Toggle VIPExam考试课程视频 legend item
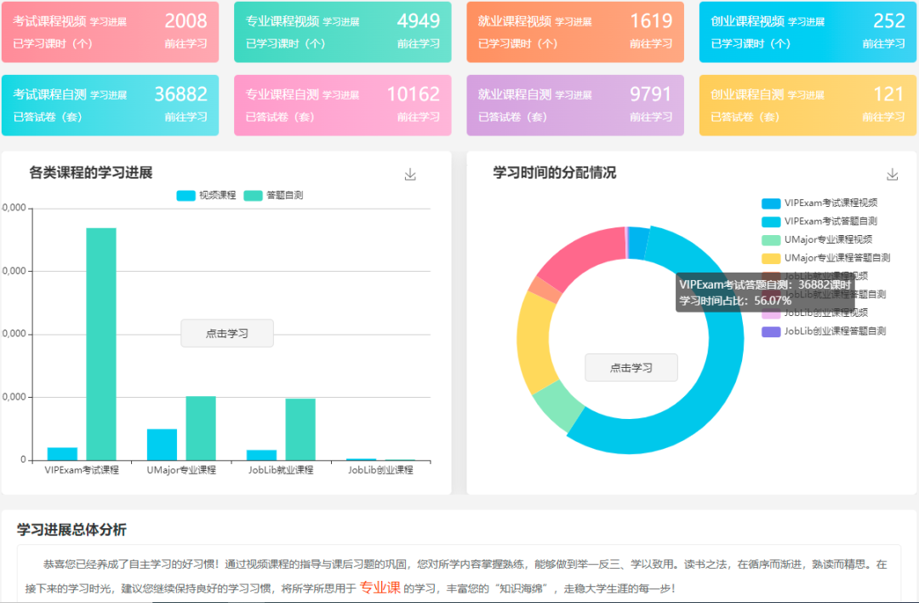 (x=819, y=203)
